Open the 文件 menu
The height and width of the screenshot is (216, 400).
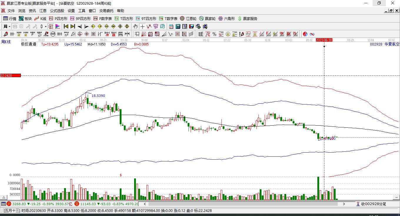click(x=11, y=11)
